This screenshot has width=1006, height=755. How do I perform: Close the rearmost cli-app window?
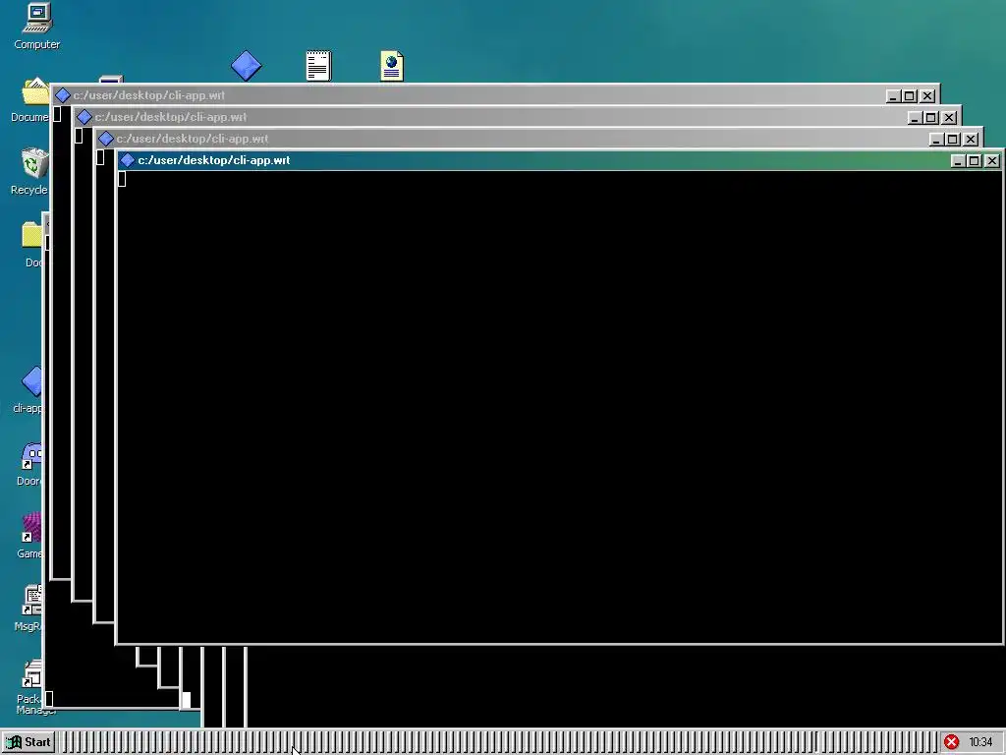(927, 96)
